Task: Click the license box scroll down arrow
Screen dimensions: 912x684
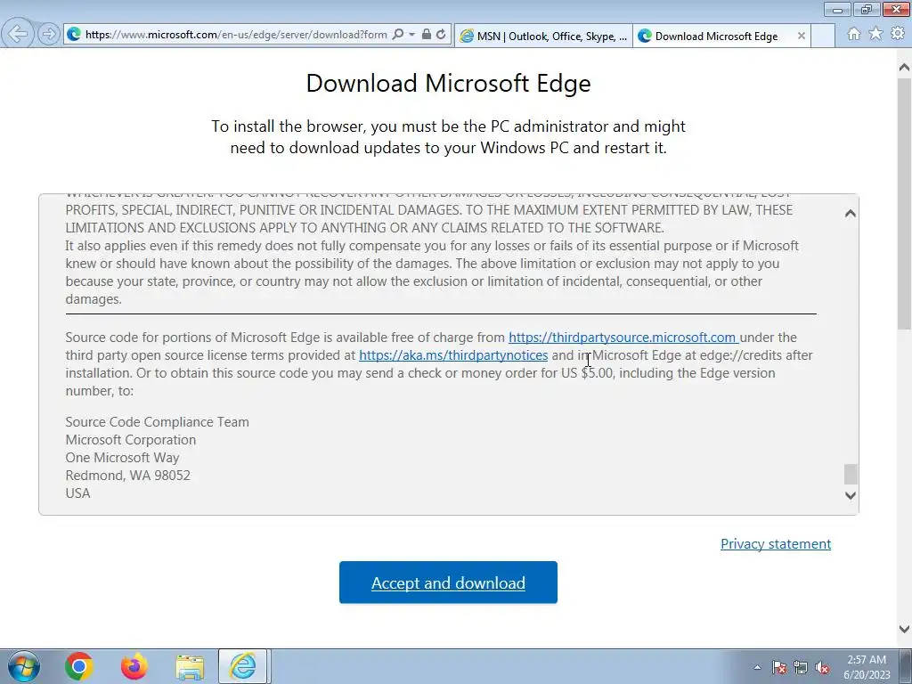Action: coord(851,495)
